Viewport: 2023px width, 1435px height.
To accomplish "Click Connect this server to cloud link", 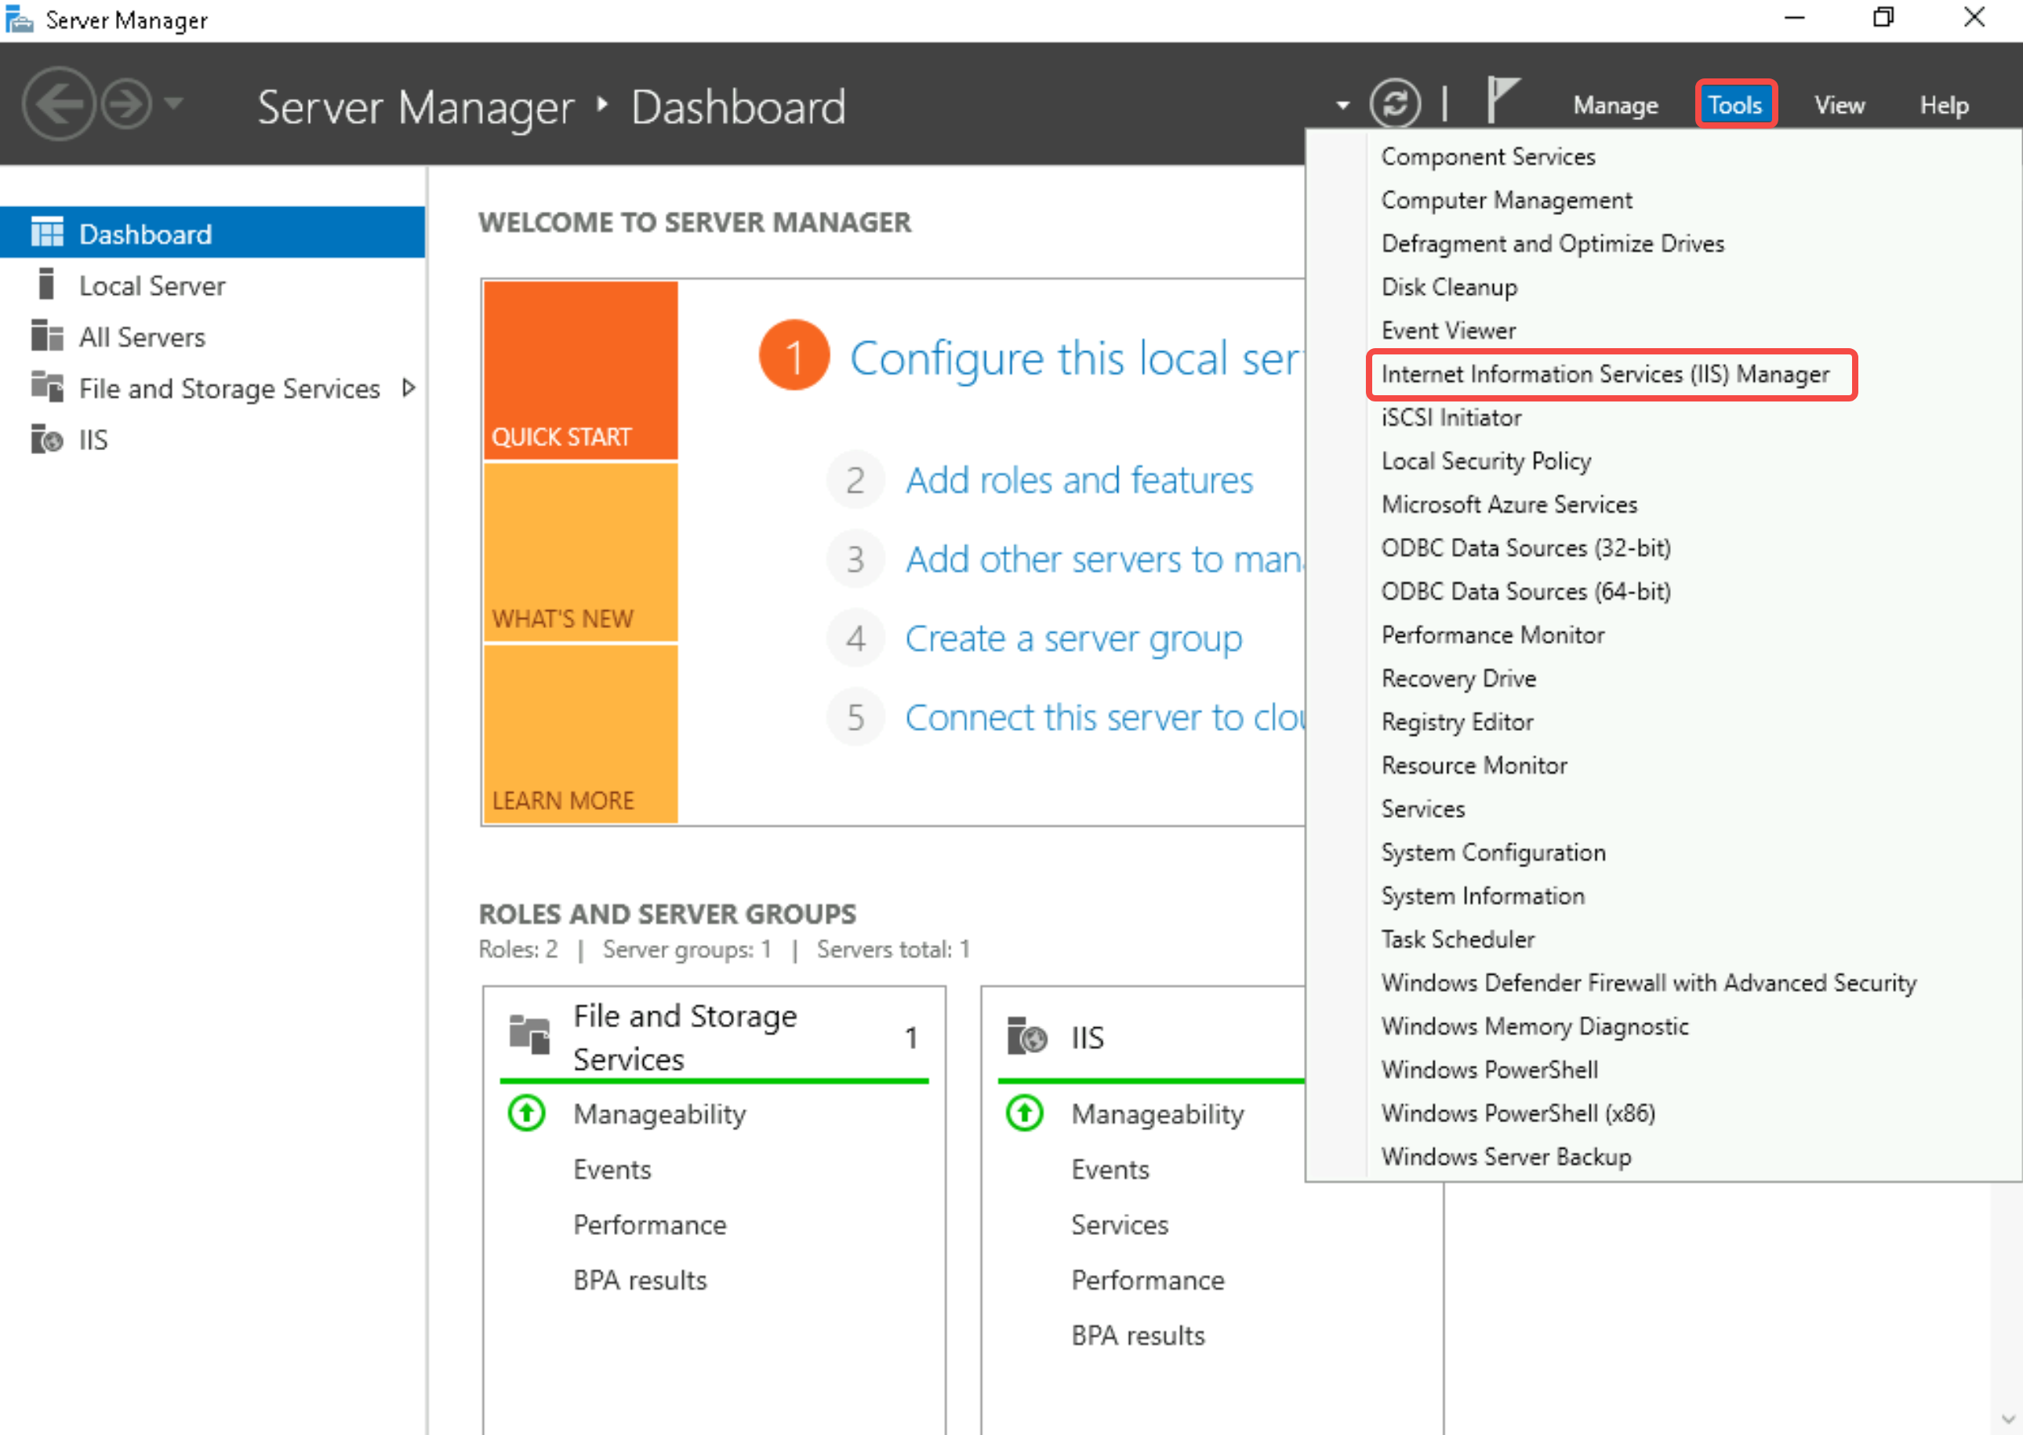I will (x=1104, y=717).
